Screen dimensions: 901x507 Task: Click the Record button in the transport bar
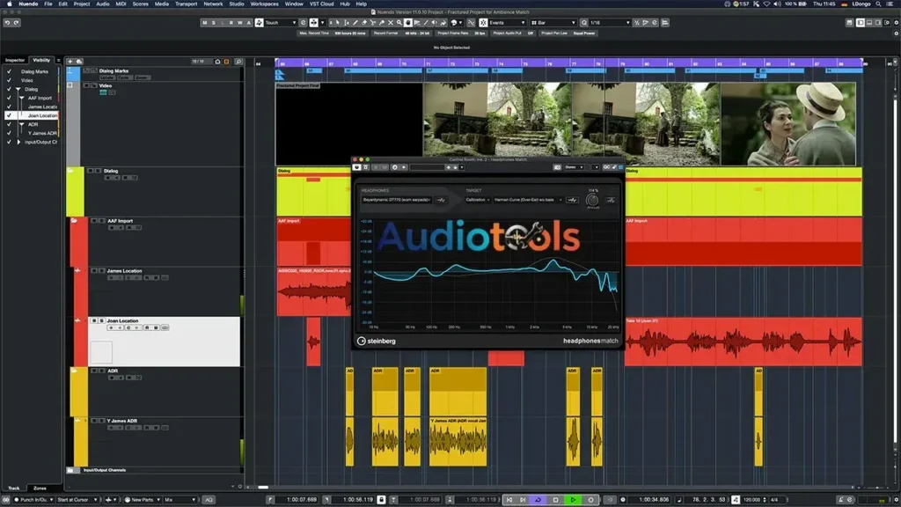590,499
